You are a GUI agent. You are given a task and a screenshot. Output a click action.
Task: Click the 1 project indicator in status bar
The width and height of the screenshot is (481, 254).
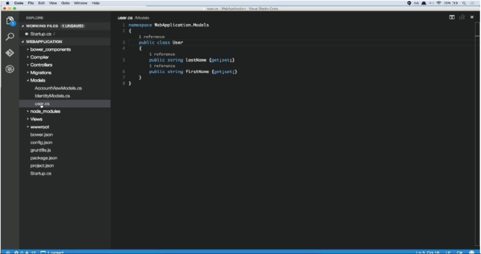[x=52, y=253]
